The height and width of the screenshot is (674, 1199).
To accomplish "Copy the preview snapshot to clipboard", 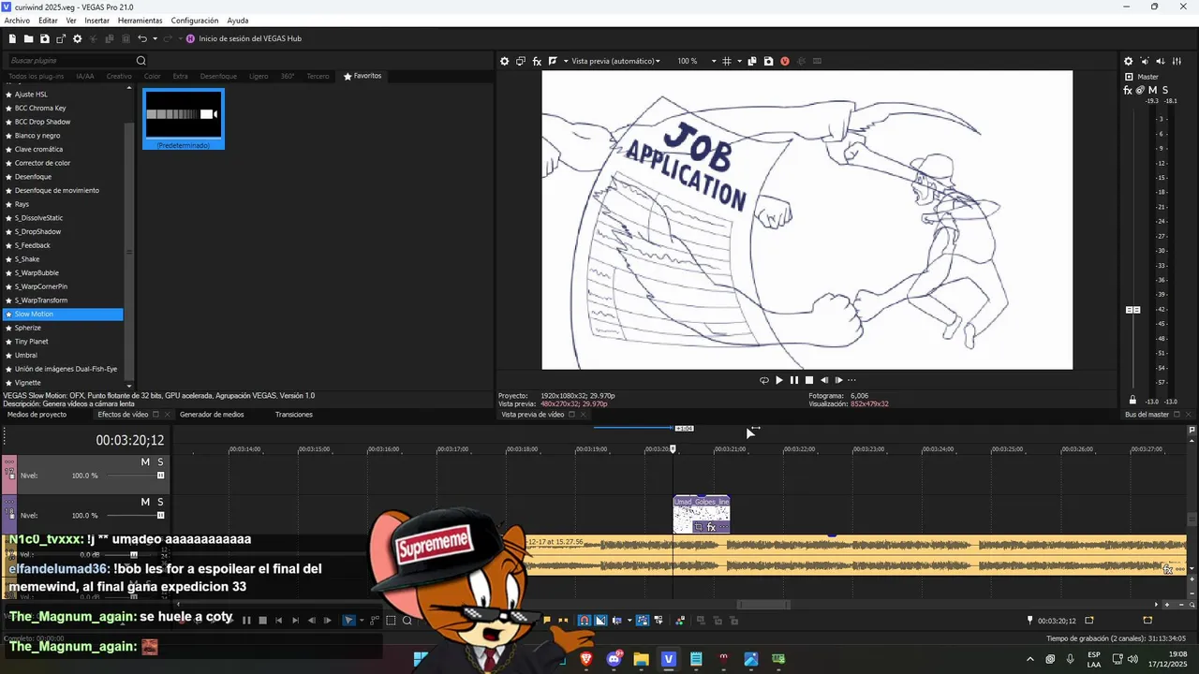I will 752,61.
